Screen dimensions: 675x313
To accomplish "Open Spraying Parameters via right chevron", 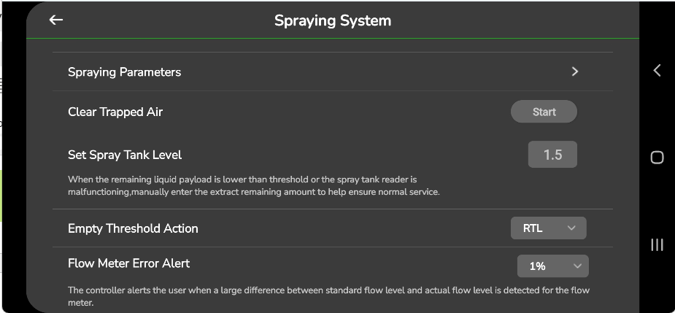I will [575, 72].
